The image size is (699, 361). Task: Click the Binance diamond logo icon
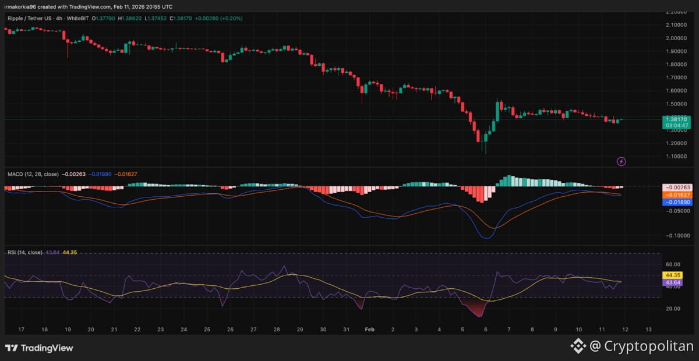pos(577,346)
